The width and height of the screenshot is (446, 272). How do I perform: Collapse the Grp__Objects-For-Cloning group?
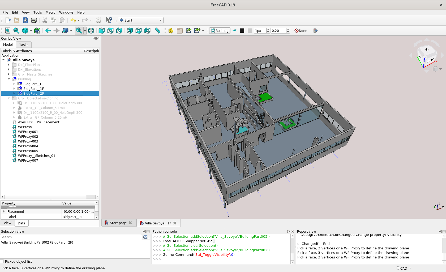pos(9,98)
